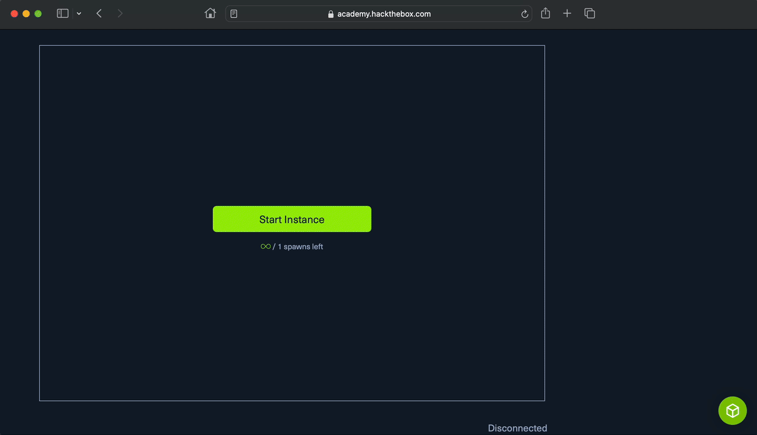The height and width of the screenshot is (435, 757).
Task: Click the infinity symbol in the spawns counter
Action: (x=266, y=246)
